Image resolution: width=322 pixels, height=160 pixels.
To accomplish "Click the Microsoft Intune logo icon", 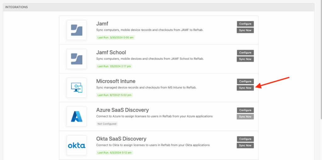I will point(76,88).
